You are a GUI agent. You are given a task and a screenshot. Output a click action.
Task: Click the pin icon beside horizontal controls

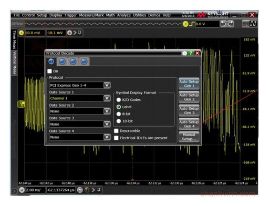pyautogui.click(x=99, y=190)
